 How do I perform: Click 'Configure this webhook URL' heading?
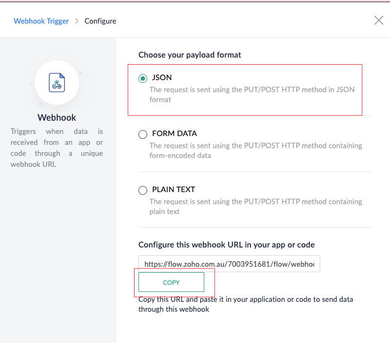[x=227, y=245]
